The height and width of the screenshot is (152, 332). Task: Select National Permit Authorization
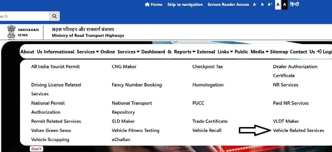pyautogui.click(x=48, y=108)
